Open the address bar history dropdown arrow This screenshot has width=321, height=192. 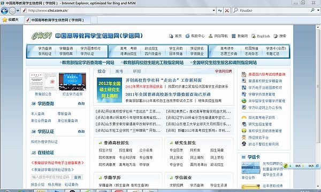click(213, 10)
